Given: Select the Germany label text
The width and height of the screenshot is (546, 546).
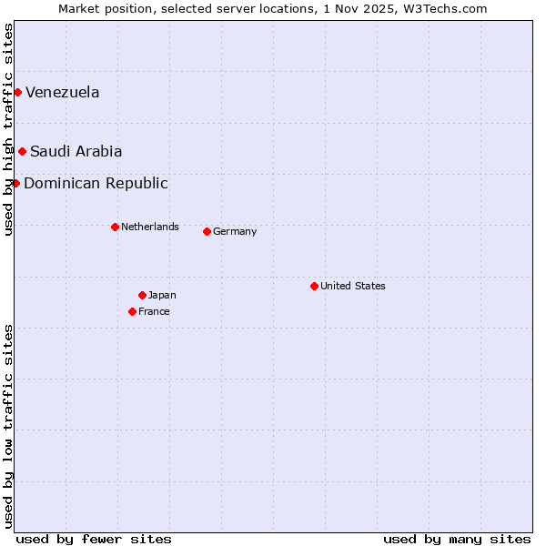Looking at the screenshot, I should [234, 231].
